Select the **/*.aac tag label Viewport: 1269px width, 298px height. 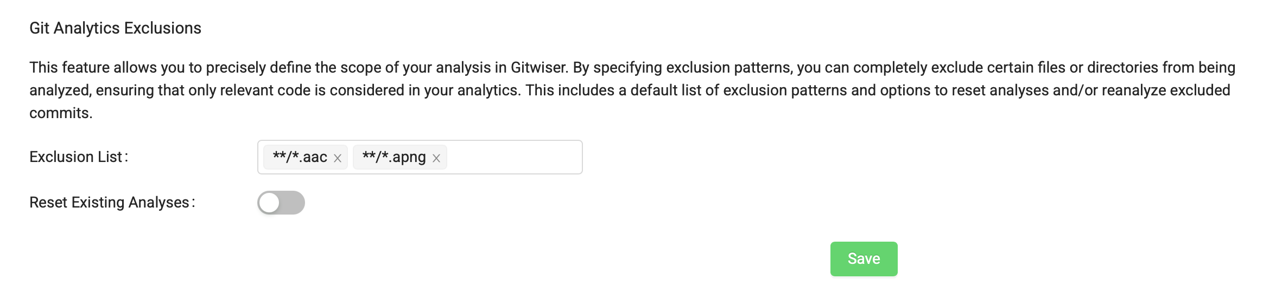pyautogui.click(x=300, y=157)
